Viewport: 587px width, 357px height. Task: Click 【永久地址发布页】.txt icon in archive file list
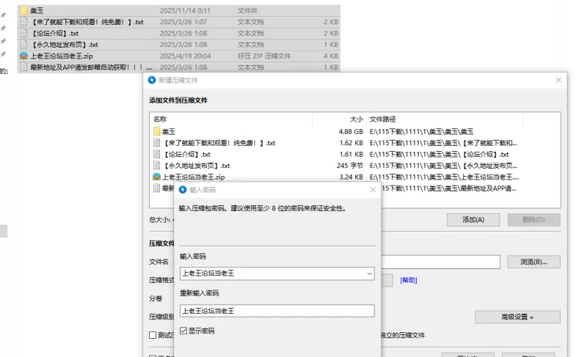(x=156, y=166)
